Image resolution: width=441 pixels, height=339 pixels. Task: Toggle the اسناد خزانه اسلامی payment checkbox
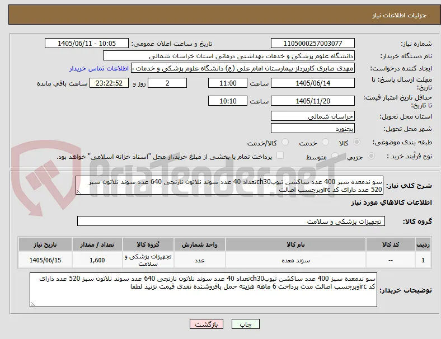pos(280,156)
